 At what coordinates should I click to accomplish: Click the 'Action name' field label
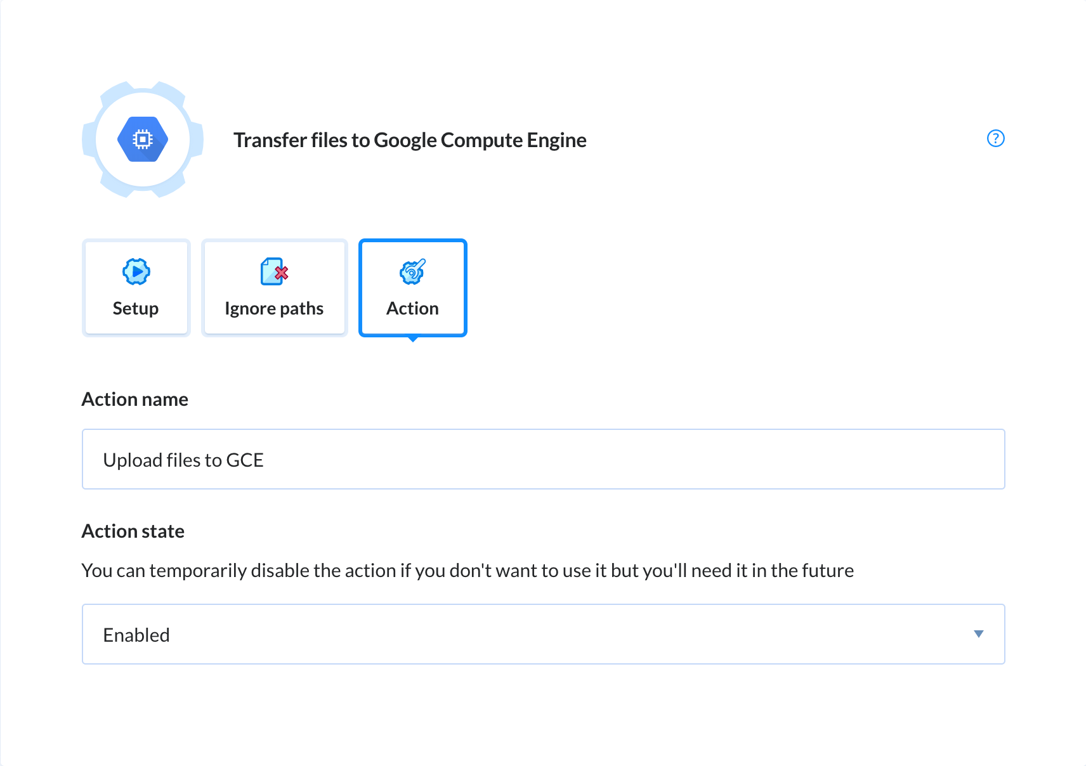tap(135, 399)
